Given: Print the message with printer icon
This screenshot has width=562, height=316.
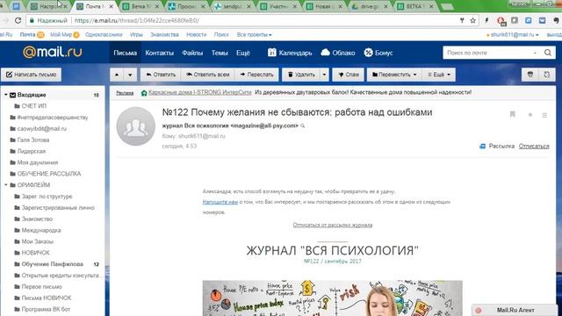Looking at the screenshot, I should pyautogui.click(x=530, y=75).
